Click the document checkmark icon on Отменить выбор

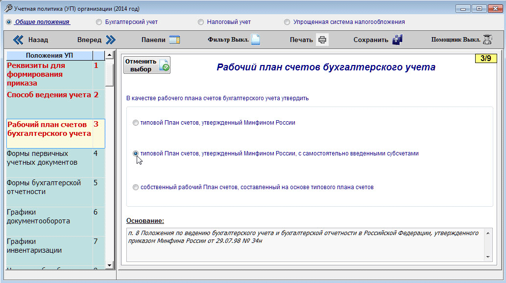[x=164, y=65]
